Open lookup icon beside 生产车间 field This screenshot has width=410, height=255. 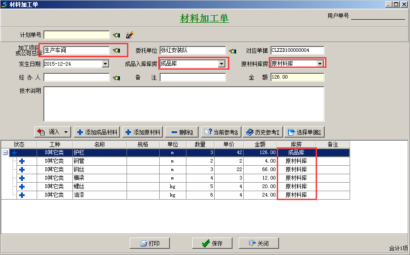116,50
